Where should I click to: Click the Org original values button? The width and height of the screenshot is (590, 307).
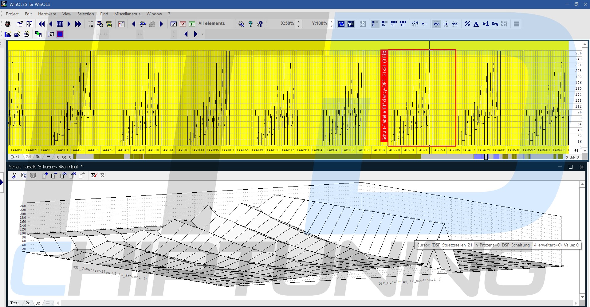click(x=495, y=24)
